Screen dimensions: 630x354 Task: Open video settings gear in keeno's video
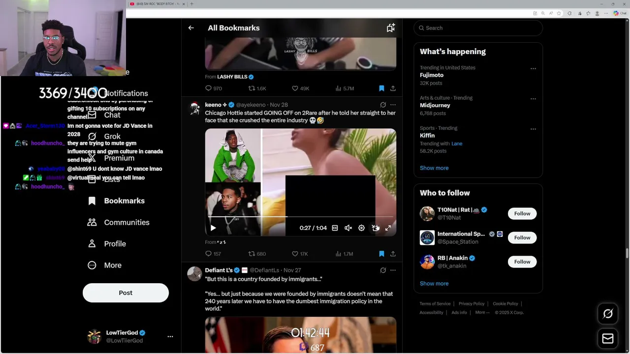click(361, 228)
